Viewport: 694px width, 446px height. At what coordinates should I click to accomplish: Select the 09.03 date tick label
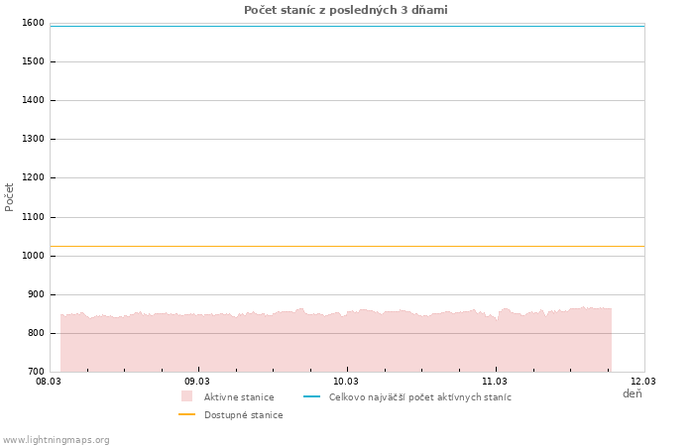tap(197, 381)
